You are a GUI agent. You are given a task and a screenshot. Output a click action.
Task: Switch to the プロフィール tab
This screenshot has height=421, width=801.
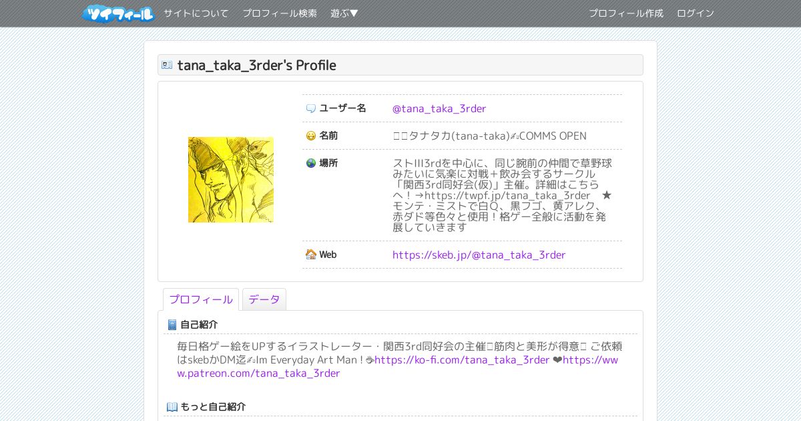pos(201,299)
